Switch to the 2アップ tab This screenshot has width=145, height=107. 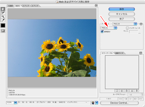[x=26, y=6]
